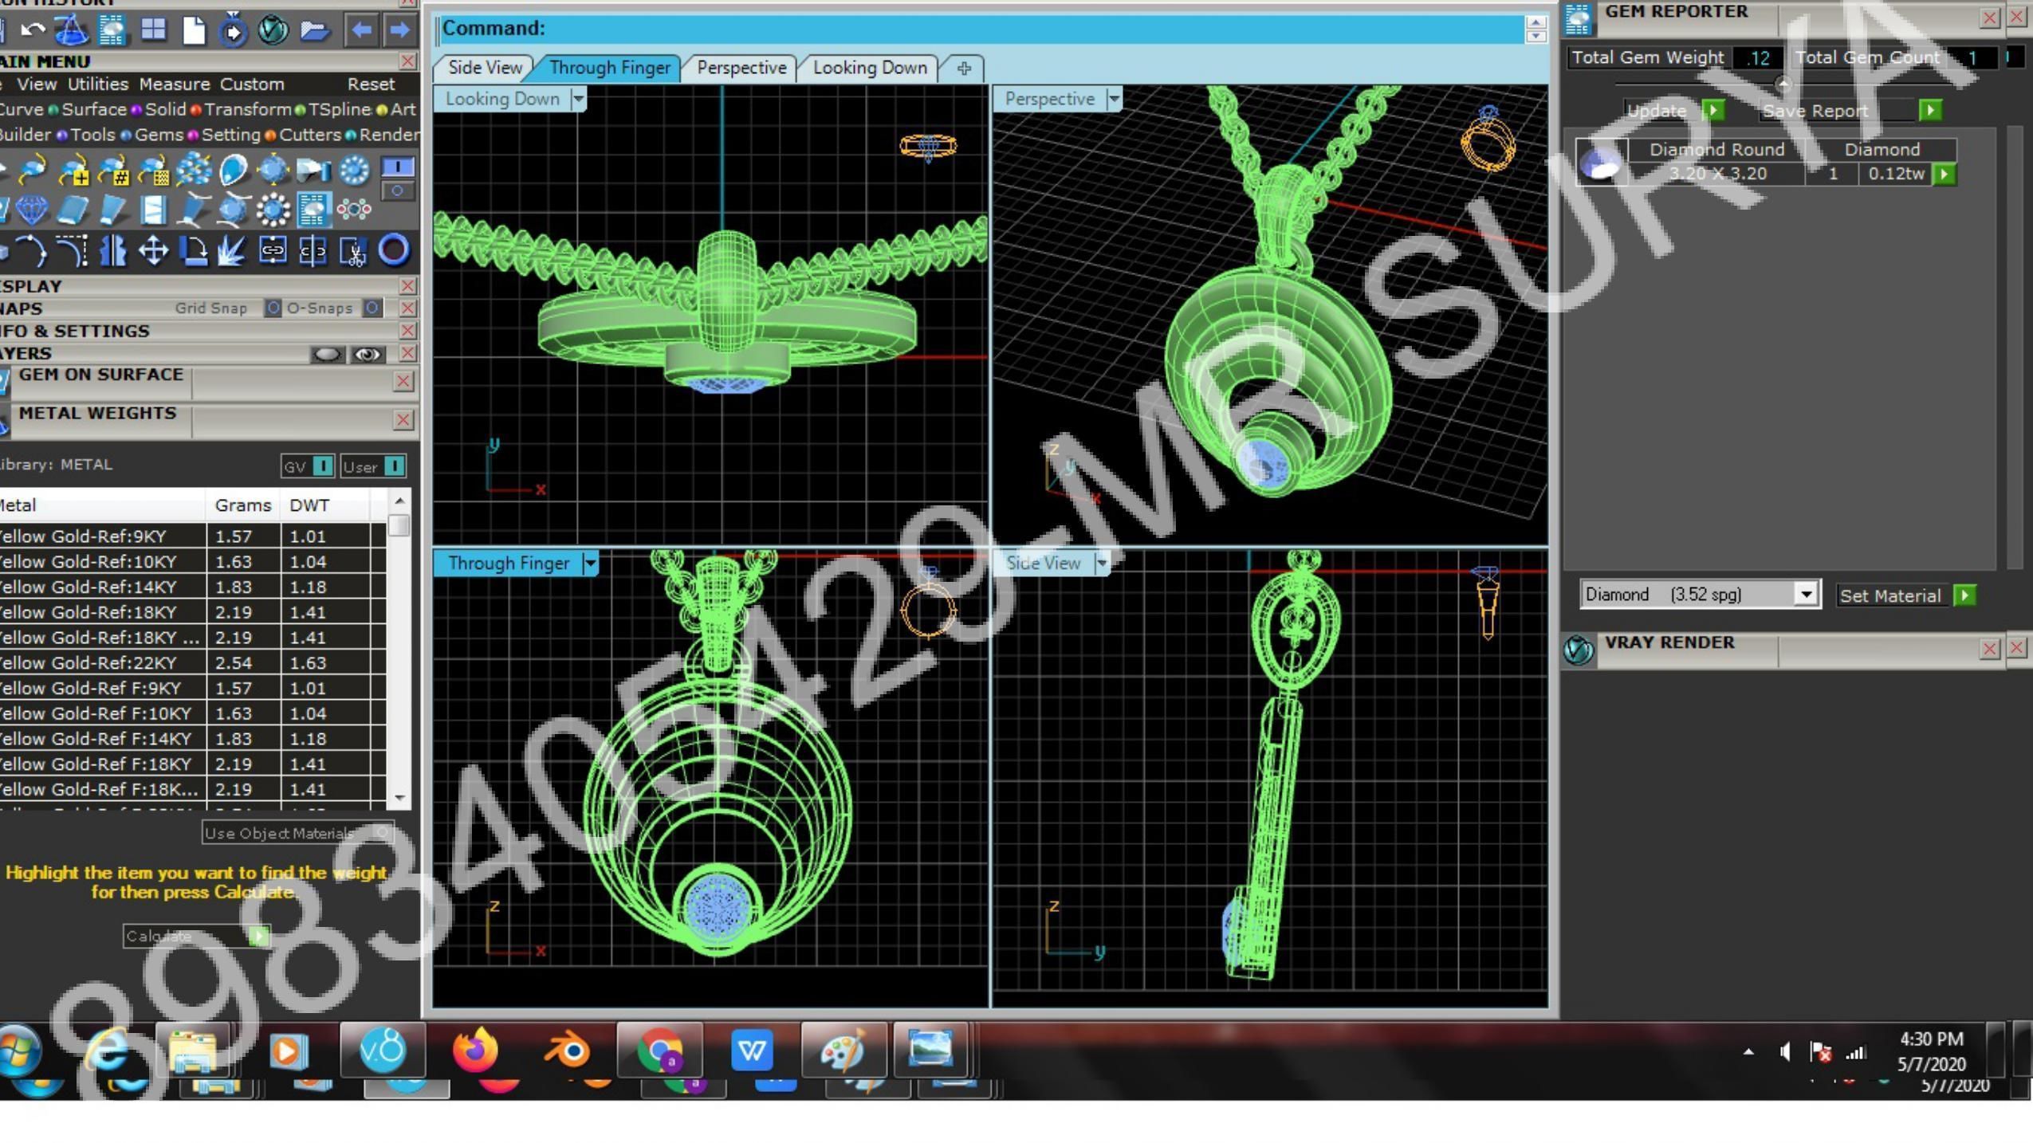Open the Perspective viewport dropdown arrow
Screen dimensions: 2033x1143
pos(1114,100)
